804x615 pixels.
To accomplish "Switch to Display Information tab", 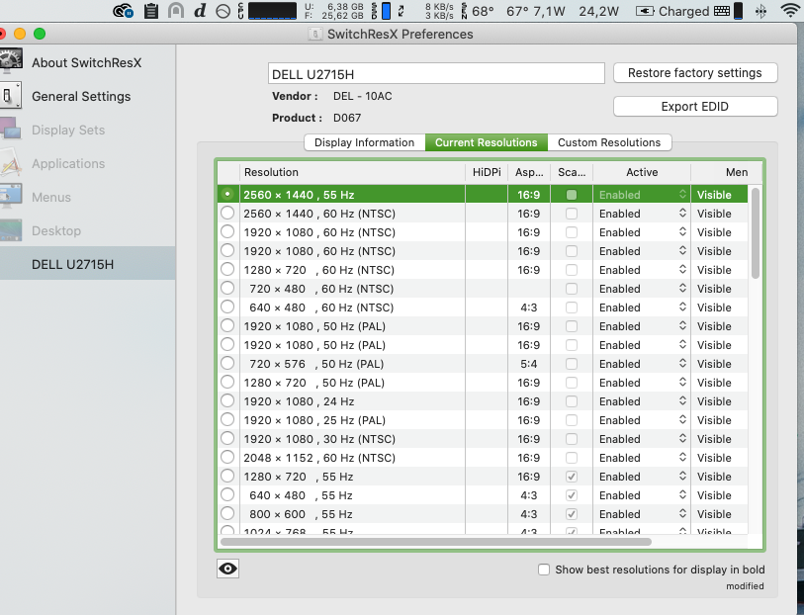I will [x=365, y=142].
